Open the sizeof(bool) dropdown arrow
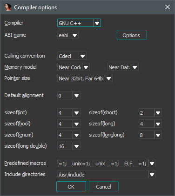Screen dimensions: 175x196 click(76, 124)
